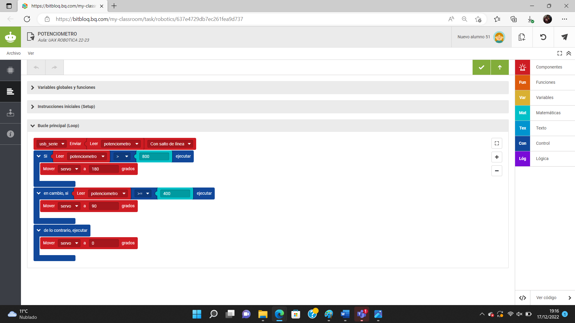
Task: Click the green checkmark verify button
Action: point(481,67)
